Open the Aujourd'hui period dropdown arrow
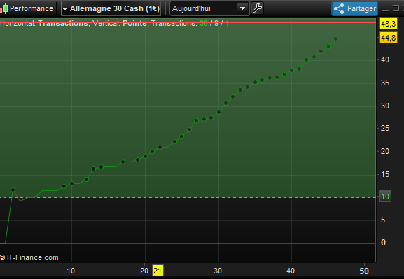The width and height of the screenshot is (404, 279). [x=242, y=8]
